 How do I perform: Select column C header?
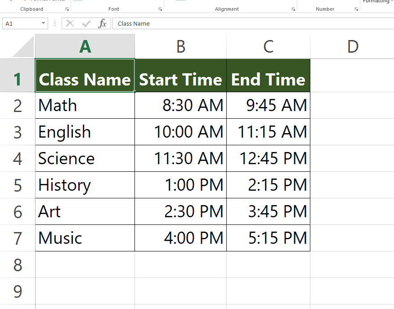tap(268, 46)
